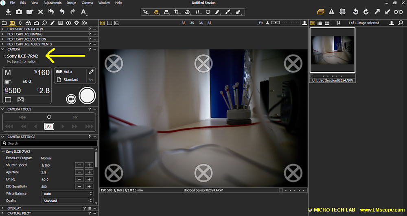This screenshot has height=216, width=407.
Task: Toggle multi-view mode in viewer
Action: pyautogui.click(x=103, y=23)
